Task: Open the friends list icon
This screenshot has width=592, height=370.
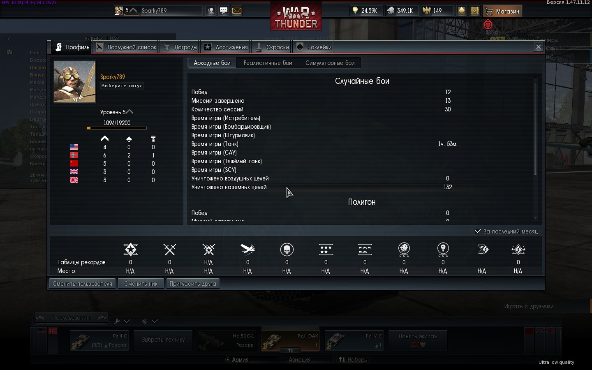Action: click(x=211, y=11)
